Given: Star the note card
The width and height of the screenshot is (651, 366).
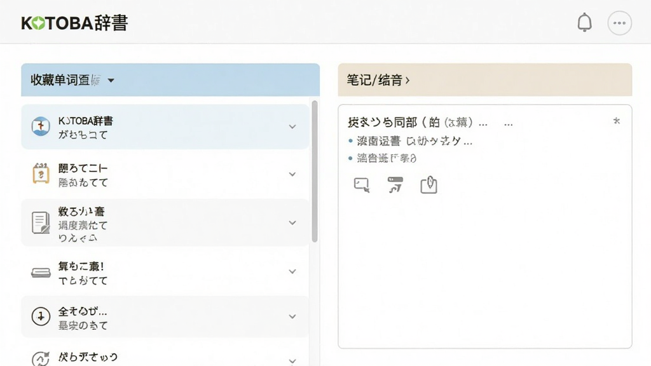Looking at the screenshot, I should 617,121.
